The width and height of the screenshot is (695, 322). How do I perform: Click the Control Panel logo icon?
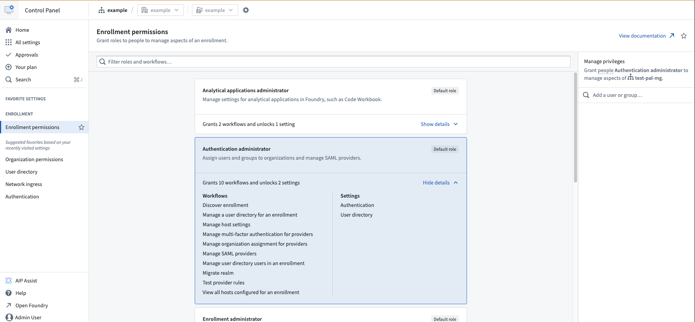(x=9, y=10)
